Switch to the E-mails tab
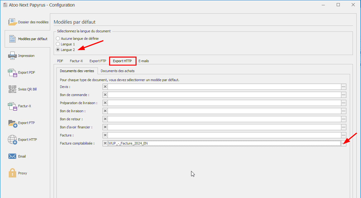Image resolution: width=361 pixels, height=198 pixels. 143,61
